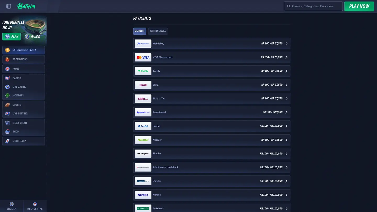Viewport: 377px width, 212px height.
Task: Expand Danske row chevron
Action: pos(286,181)
